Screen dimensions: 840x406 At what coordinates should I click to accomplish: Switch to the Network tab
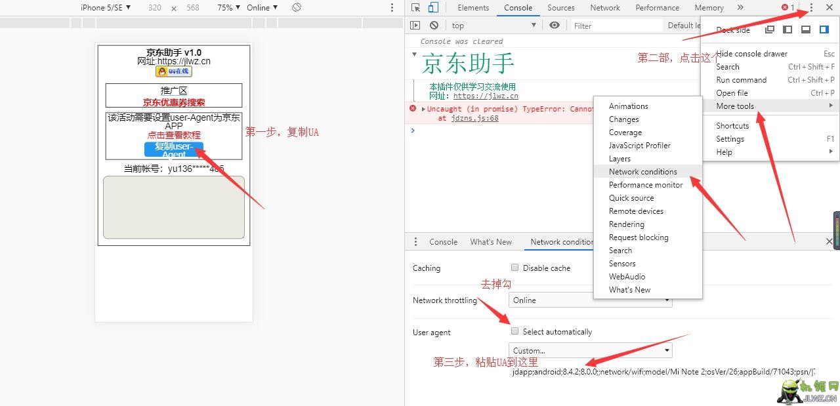point(605,8)
